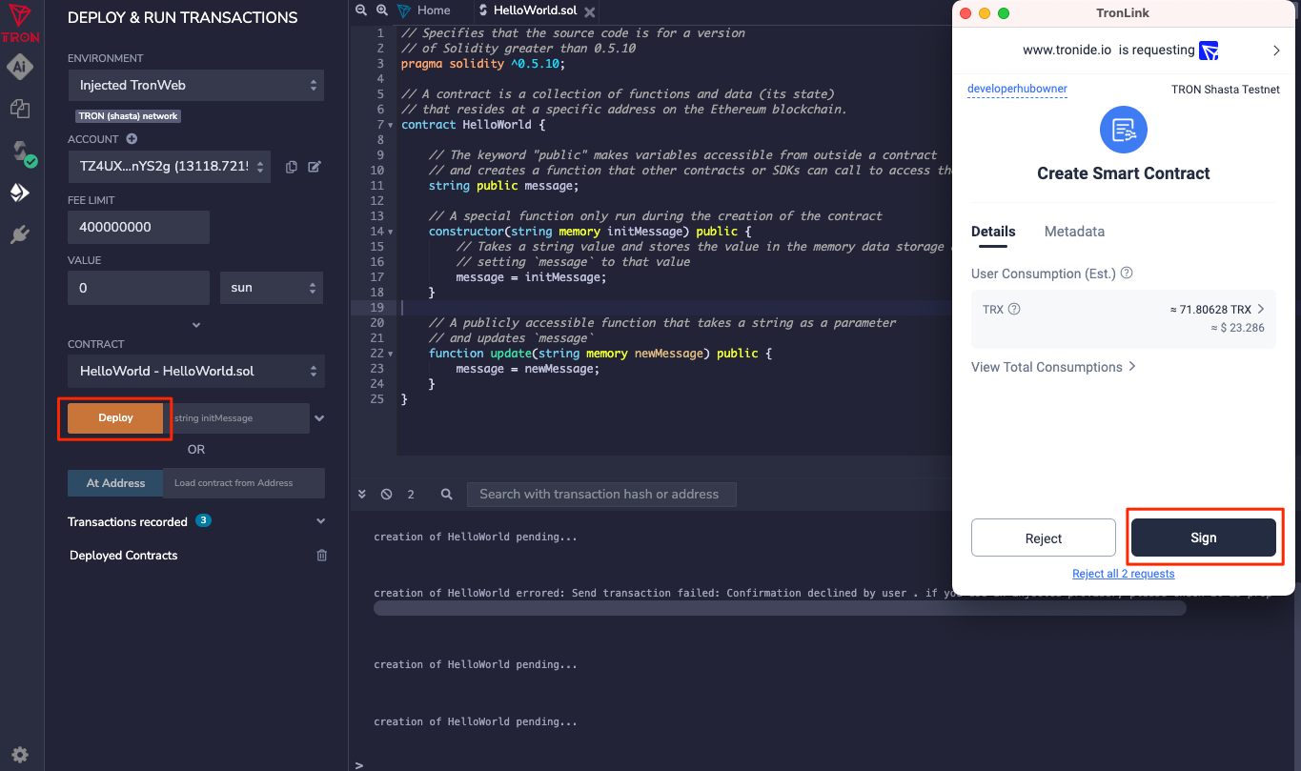Viewport: 1301px width, 771px height.
Task: Click the ≈ 71.80628 TRX estimate
Action: (x=1210, y=309)
